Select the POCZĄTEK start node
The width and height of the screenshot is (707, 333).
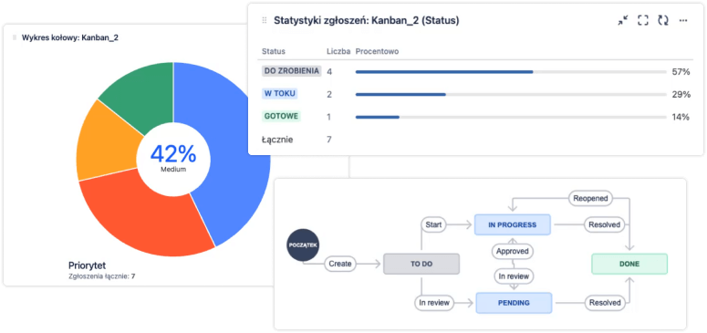point(303,246)
